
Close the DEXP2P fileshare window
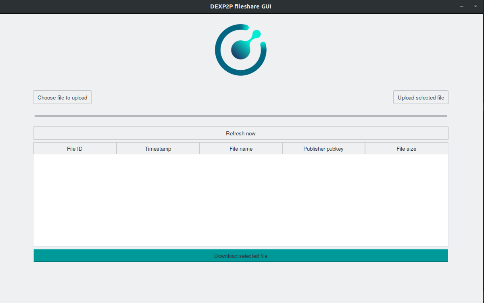(475, 6)
